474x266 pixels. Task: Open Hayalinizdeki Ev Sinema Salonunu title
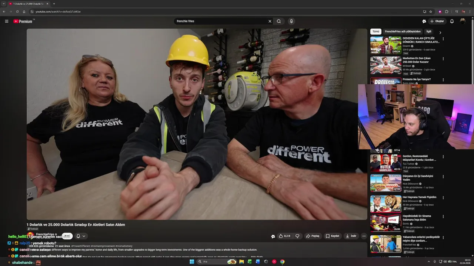tap(417, 218)
